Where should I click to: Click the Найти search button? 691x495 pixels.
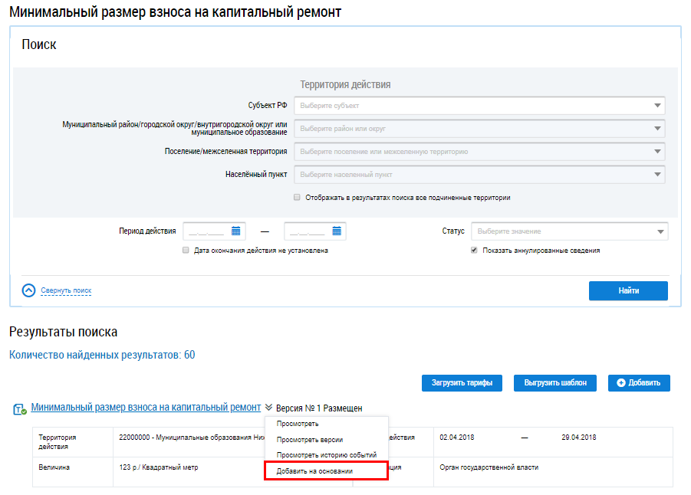click(628, 290)
